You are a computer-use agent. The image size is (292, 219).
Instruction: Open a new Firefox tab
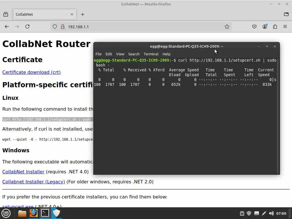[82, 14]
